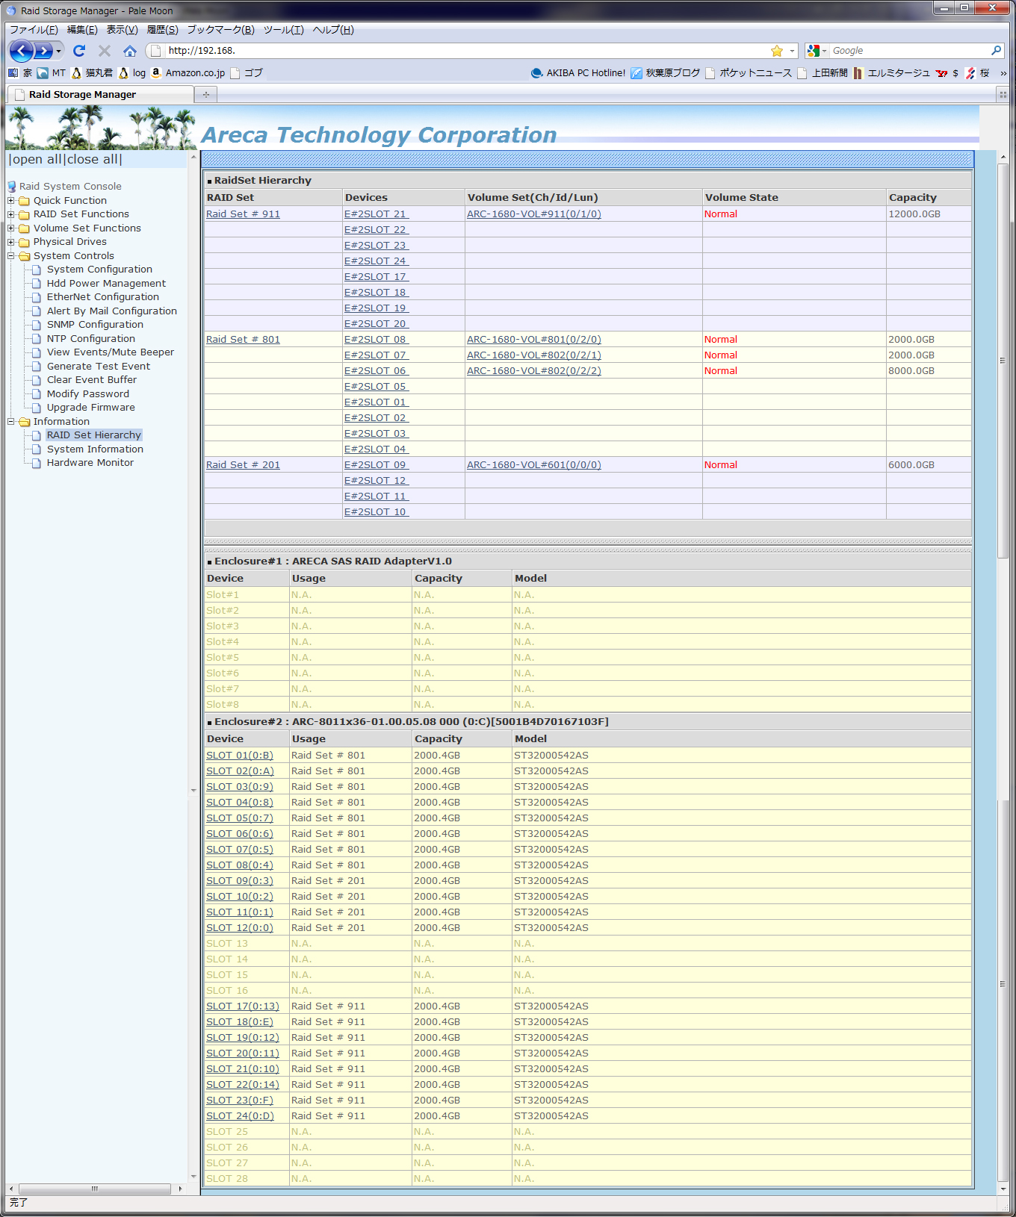Click the browser reload icon
Image resolution: width=1016 pixels, height=1217 pixels.
click(79, 51)
